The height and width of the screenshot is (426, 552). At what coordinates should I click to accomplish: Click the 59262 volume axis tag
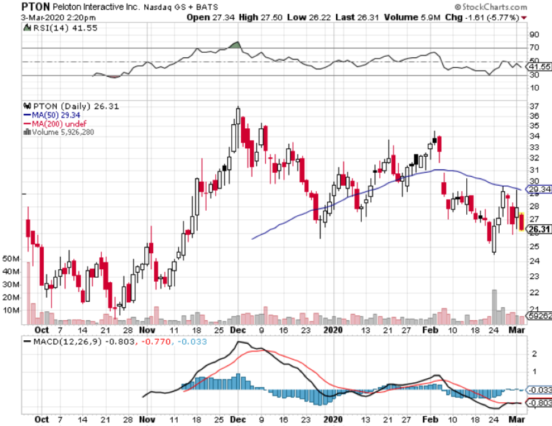tap(539, 316)
